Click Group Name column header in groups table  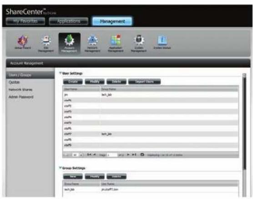point(81,184)
